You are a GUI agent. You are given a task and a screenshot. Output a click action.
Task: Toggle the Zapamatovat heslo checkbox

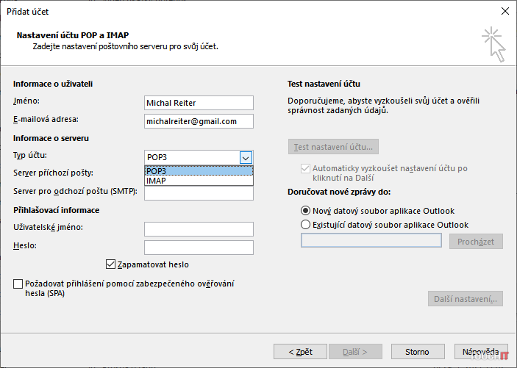coord(112,264)
